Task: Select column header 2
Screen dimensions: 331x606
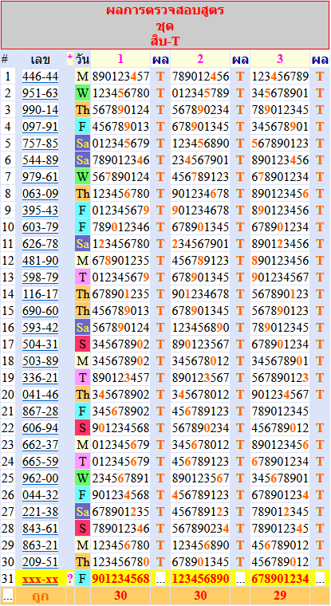Action: pyautogui.click(x=200, y=59)
